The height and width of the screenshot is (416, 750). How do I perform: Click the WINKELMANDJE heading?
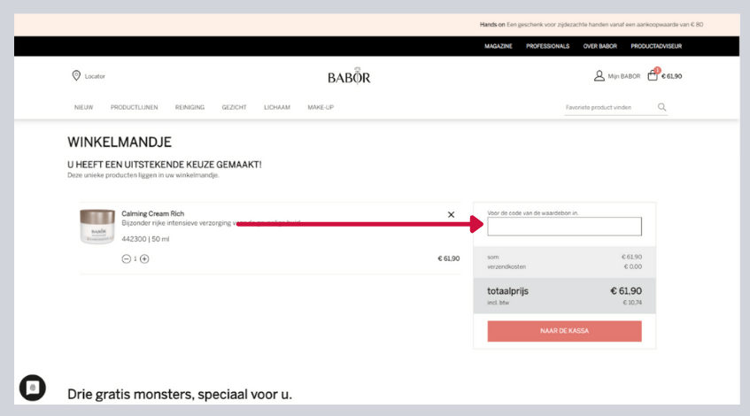tap(120, 142)
